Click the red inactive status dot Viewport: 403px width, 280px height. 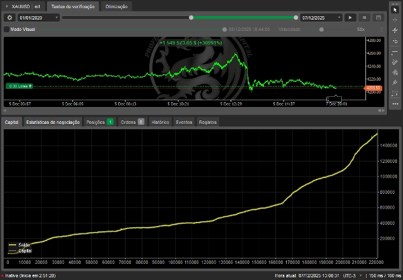(x=2, y=275)
